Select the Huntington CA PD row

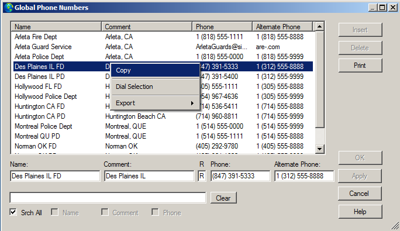(163, 116)
